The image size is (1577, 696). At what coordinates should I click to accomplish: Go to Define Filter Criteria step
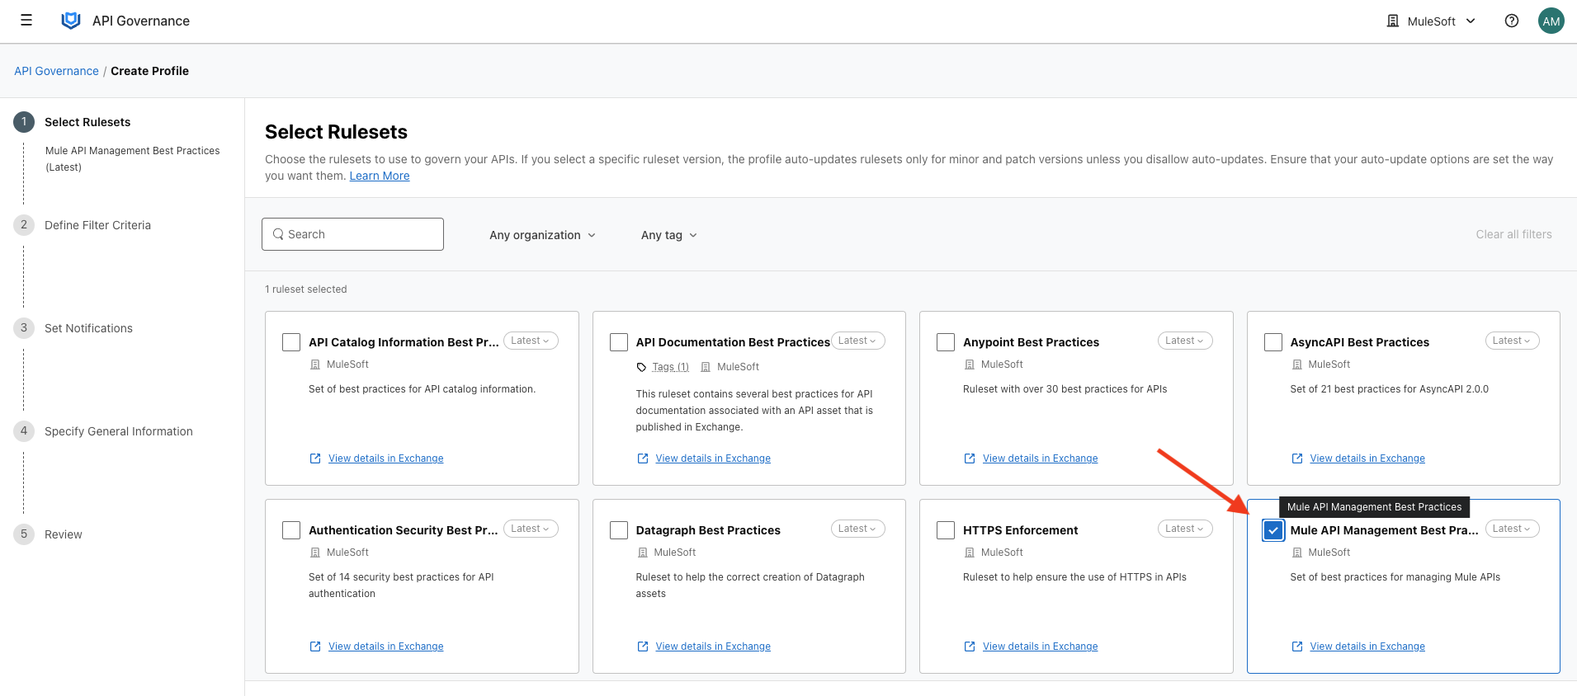coord(97,225)
